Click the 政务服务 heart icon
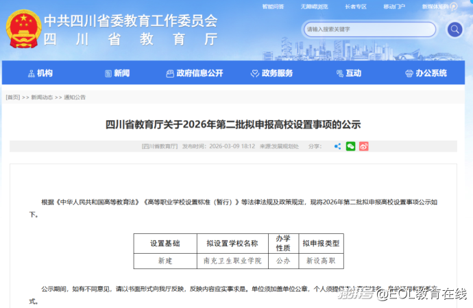The image size is (473, 308). [255, 73]
